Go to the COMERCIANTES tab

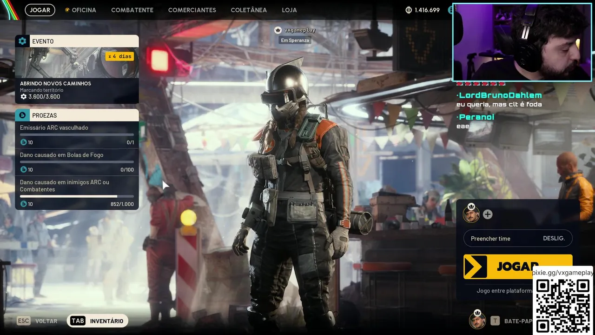[192, 10]
